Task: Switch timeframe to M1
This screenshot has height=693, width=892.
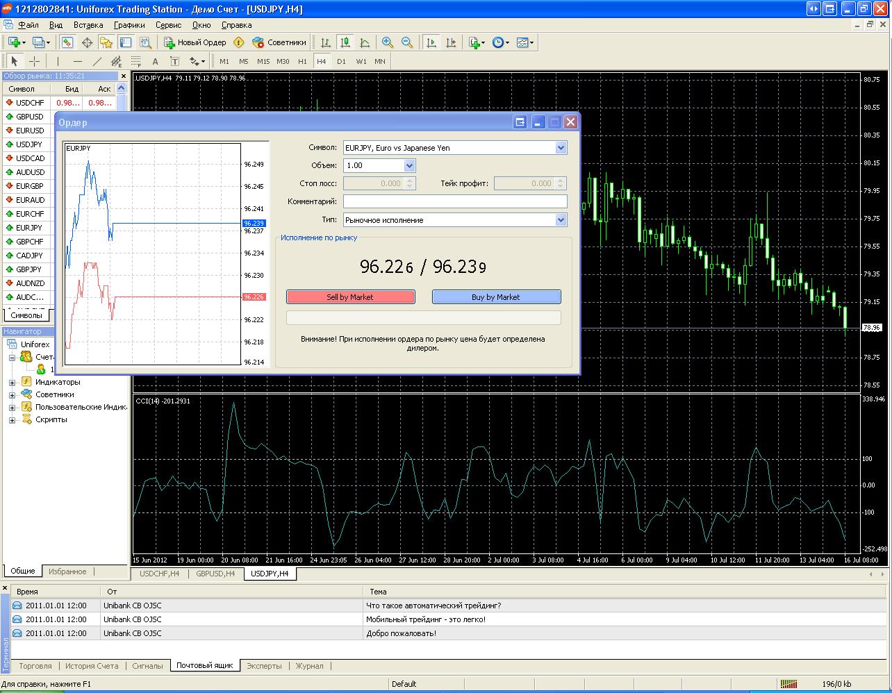Action: tap(224, 61)
